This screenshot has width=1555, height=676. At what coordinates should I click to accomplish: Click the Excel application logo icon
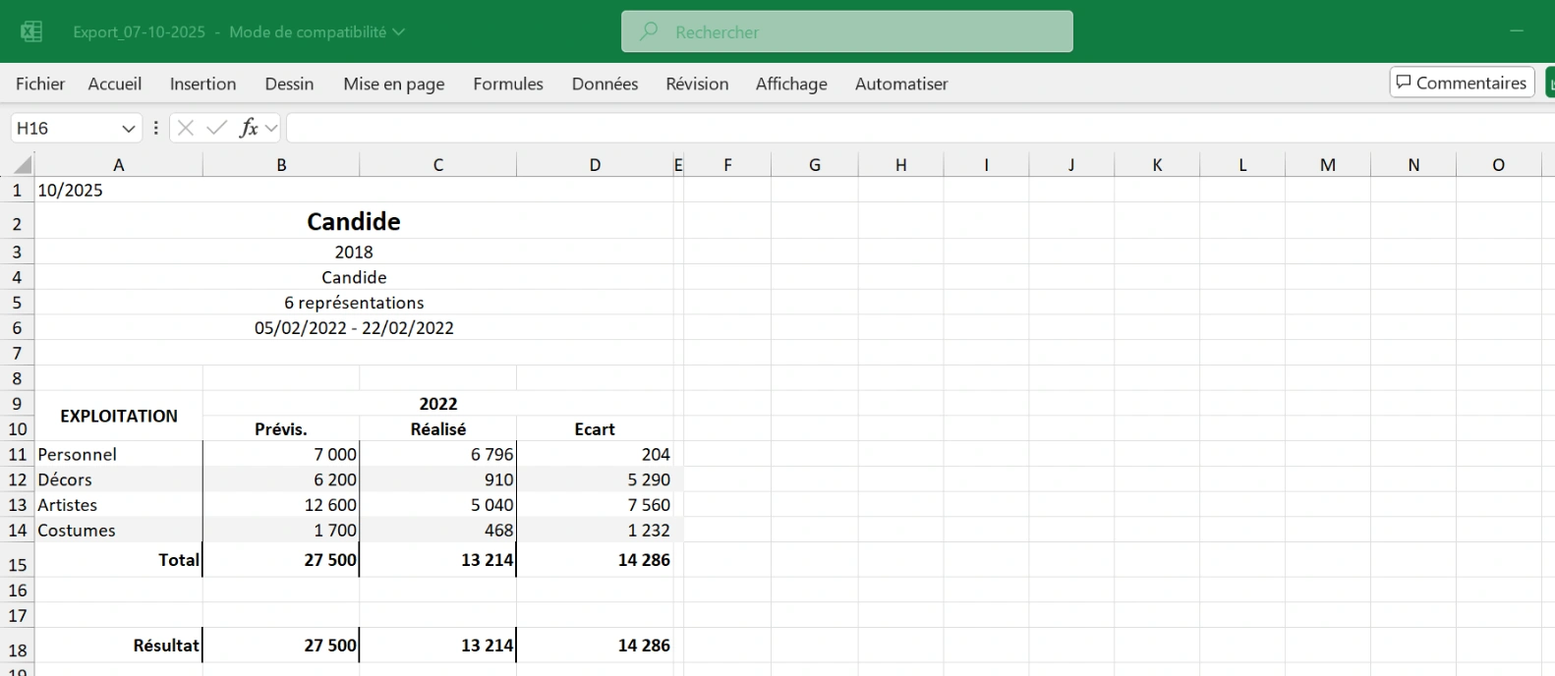31,31
